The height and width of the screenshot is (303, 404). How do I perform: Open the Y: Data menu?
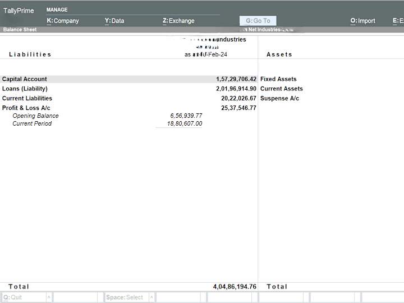(114, 21)
